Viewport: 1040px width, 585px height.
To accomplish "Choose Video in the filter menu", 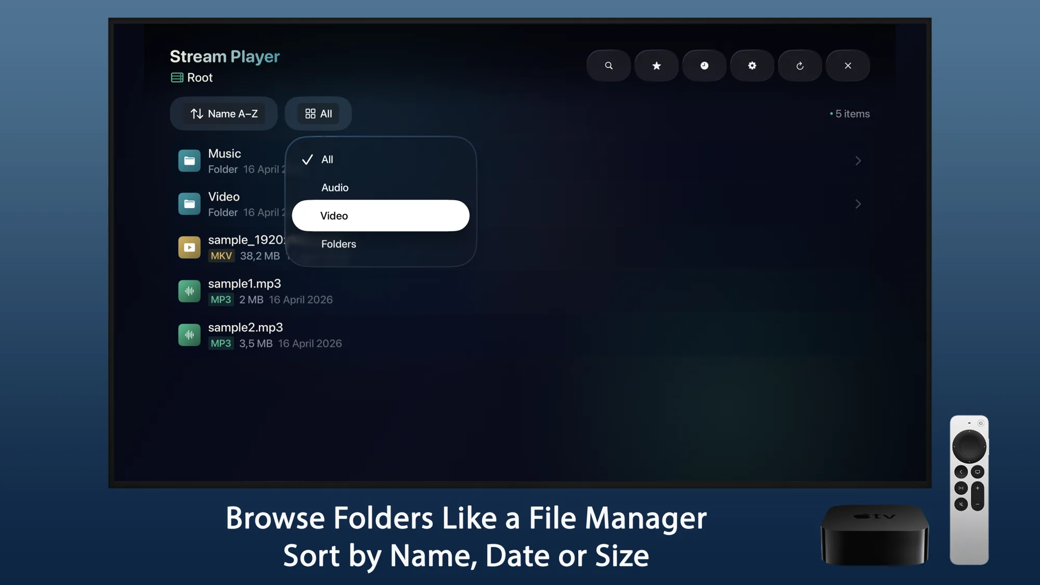I will click(381, 216).
